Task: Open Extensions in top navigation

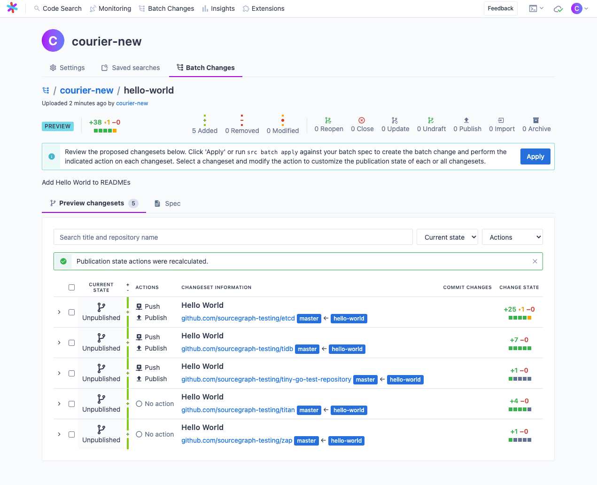Action: [x=264, y=8]
